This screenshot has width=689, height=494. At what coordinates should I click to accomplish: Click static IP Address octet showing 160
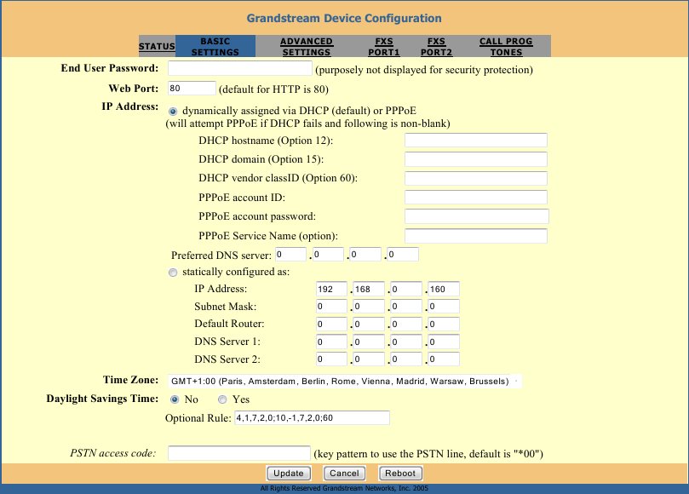click(444, 289)
